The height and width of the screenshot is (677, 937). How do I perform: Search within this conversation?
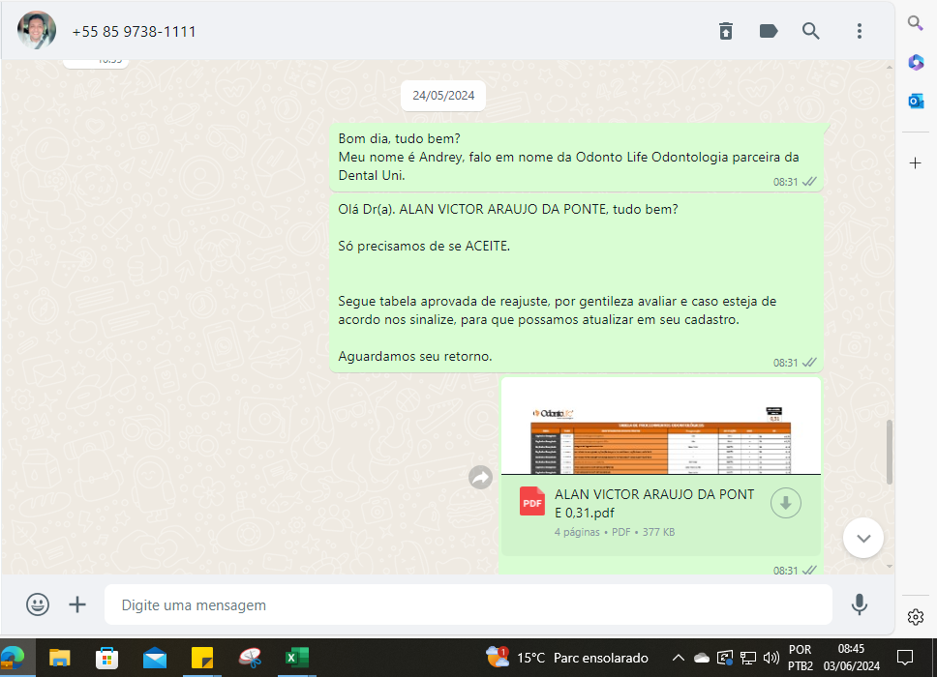(811, 31)
